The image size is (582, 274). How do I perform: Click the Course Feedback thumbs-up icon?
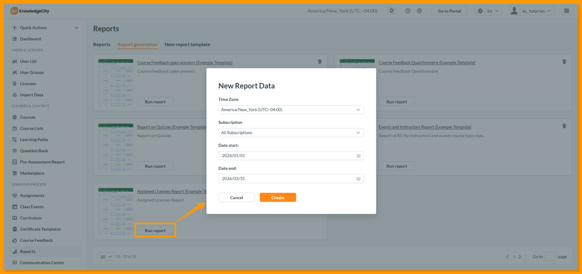coord(15,240)
